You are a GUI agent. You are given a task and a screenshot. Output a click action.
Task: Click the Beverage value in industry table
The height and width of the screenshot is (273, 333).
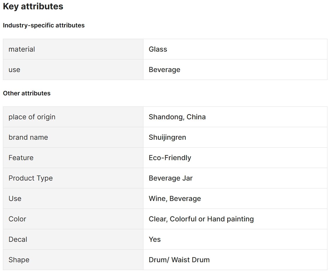pos(164,70)
